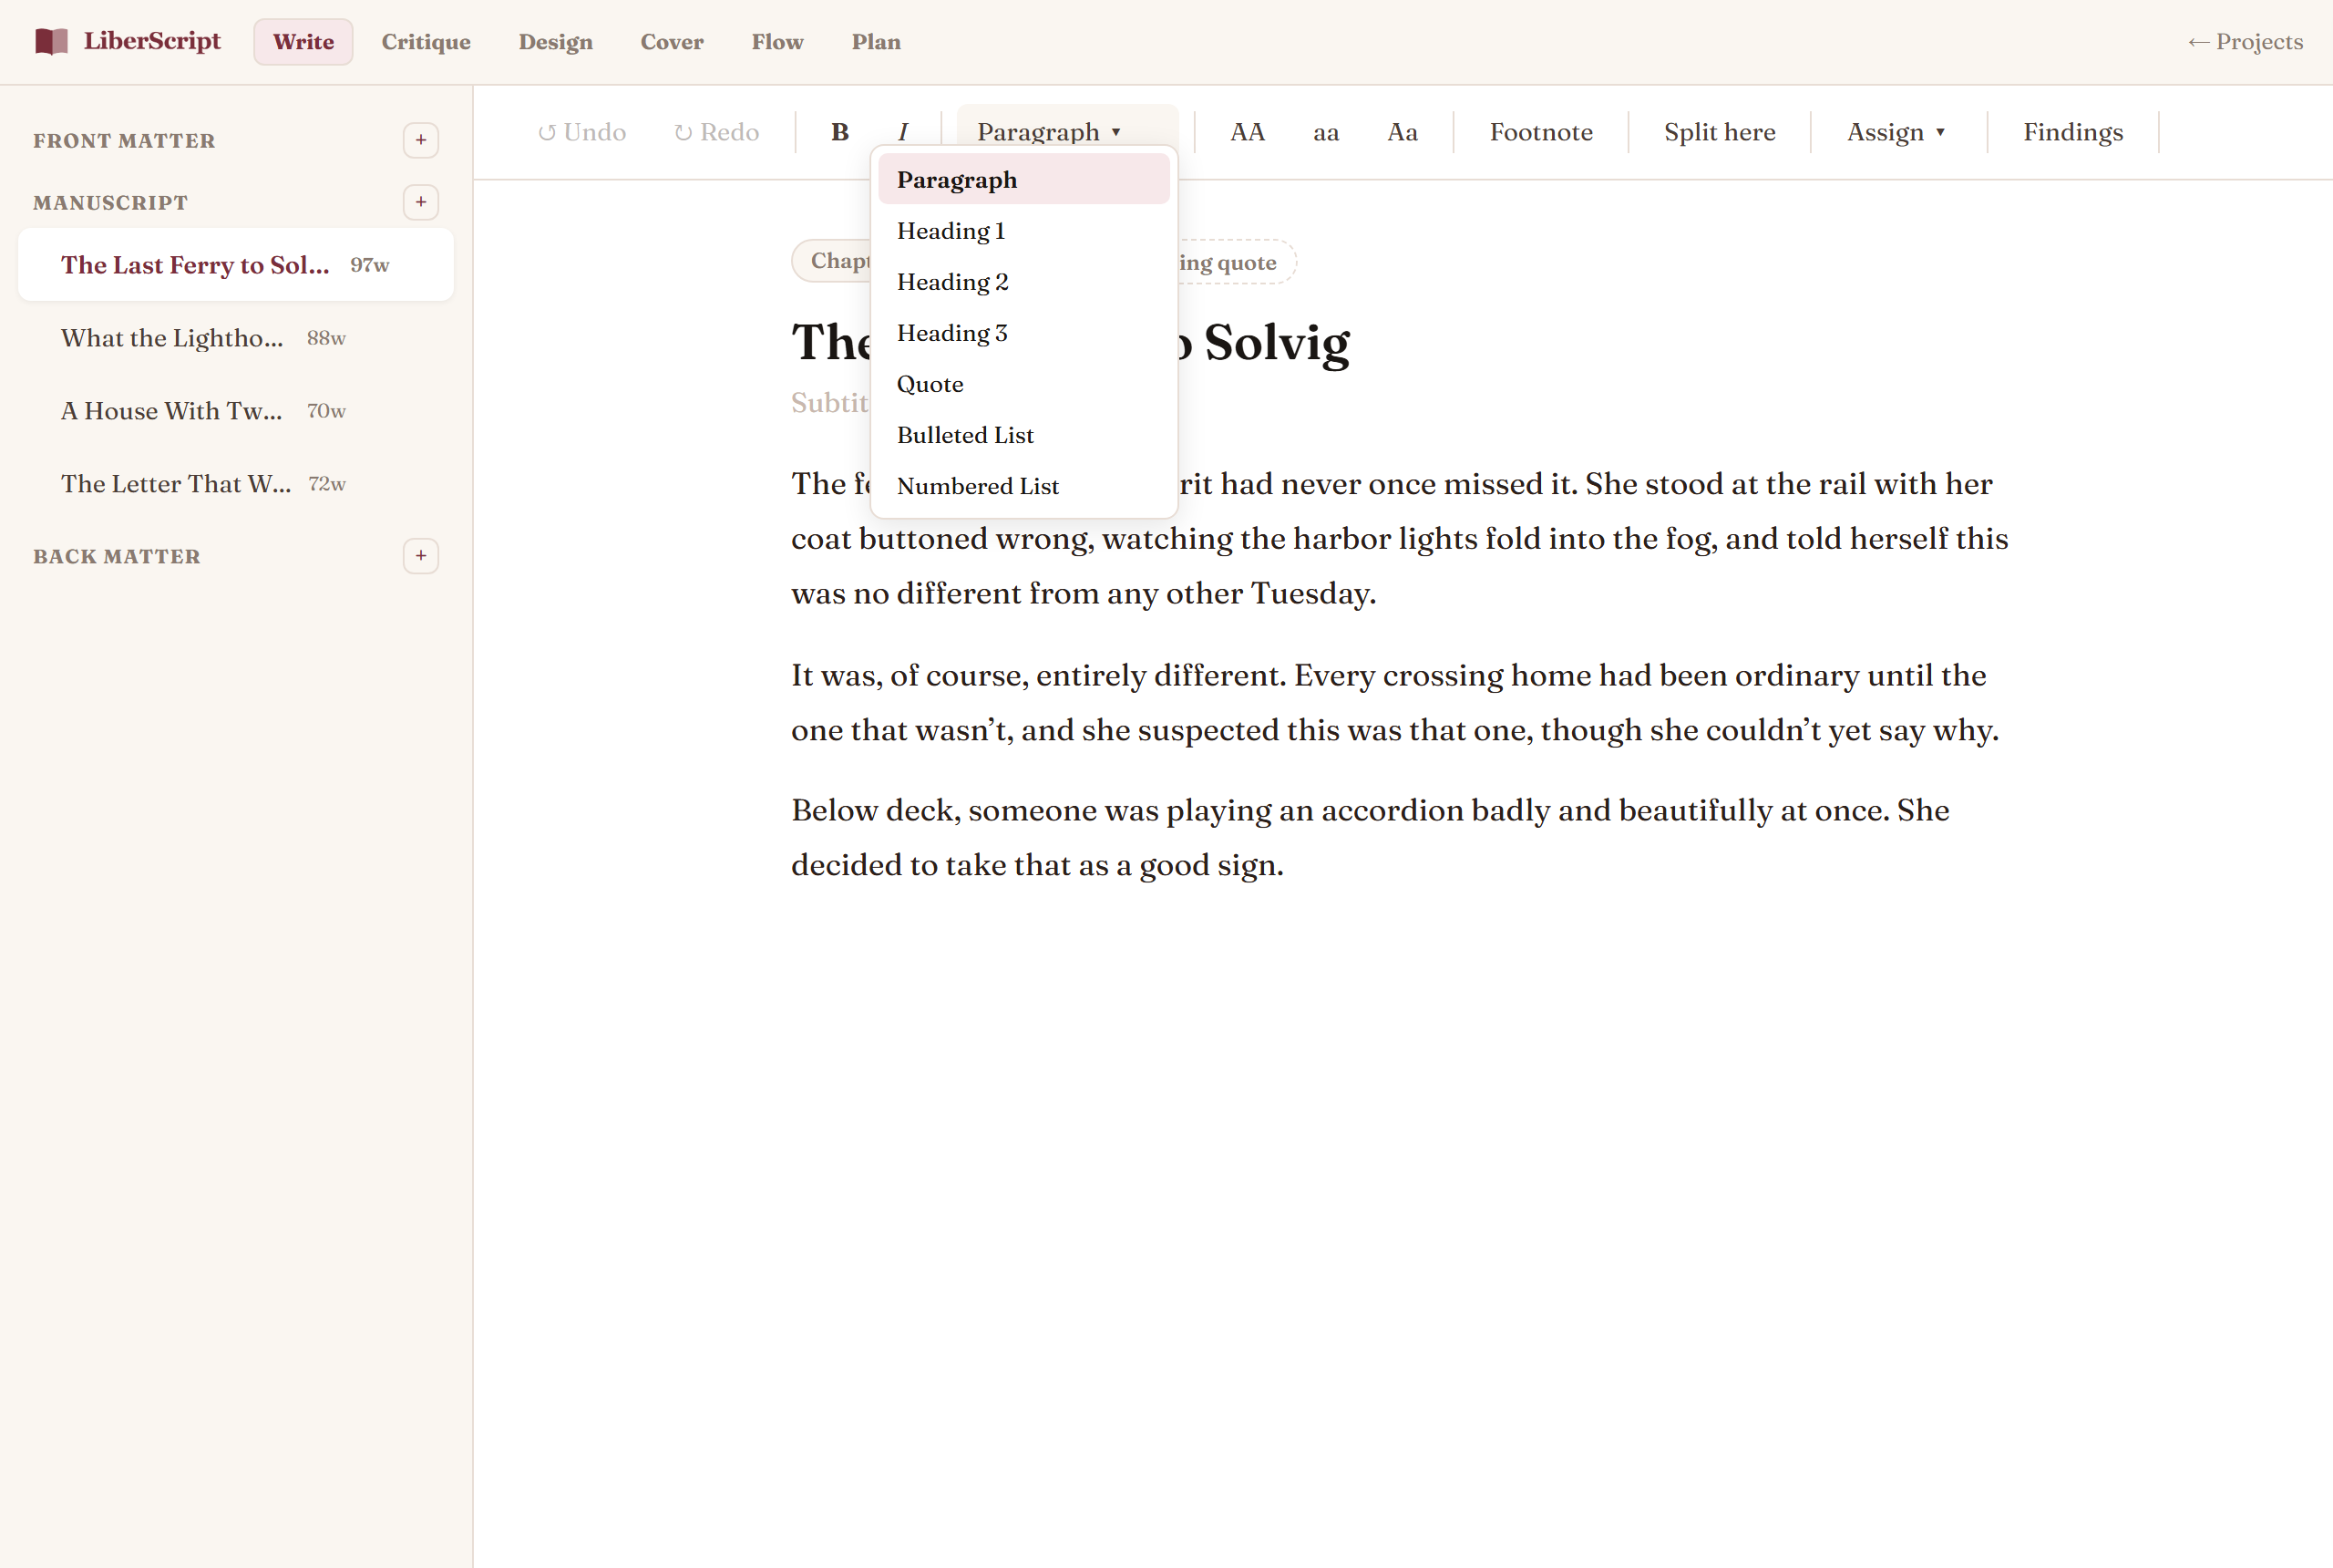This screenshot has width=2333, height=1568.
Task: Convert text to uppercase with AA
Action: tap(1247, 132)
